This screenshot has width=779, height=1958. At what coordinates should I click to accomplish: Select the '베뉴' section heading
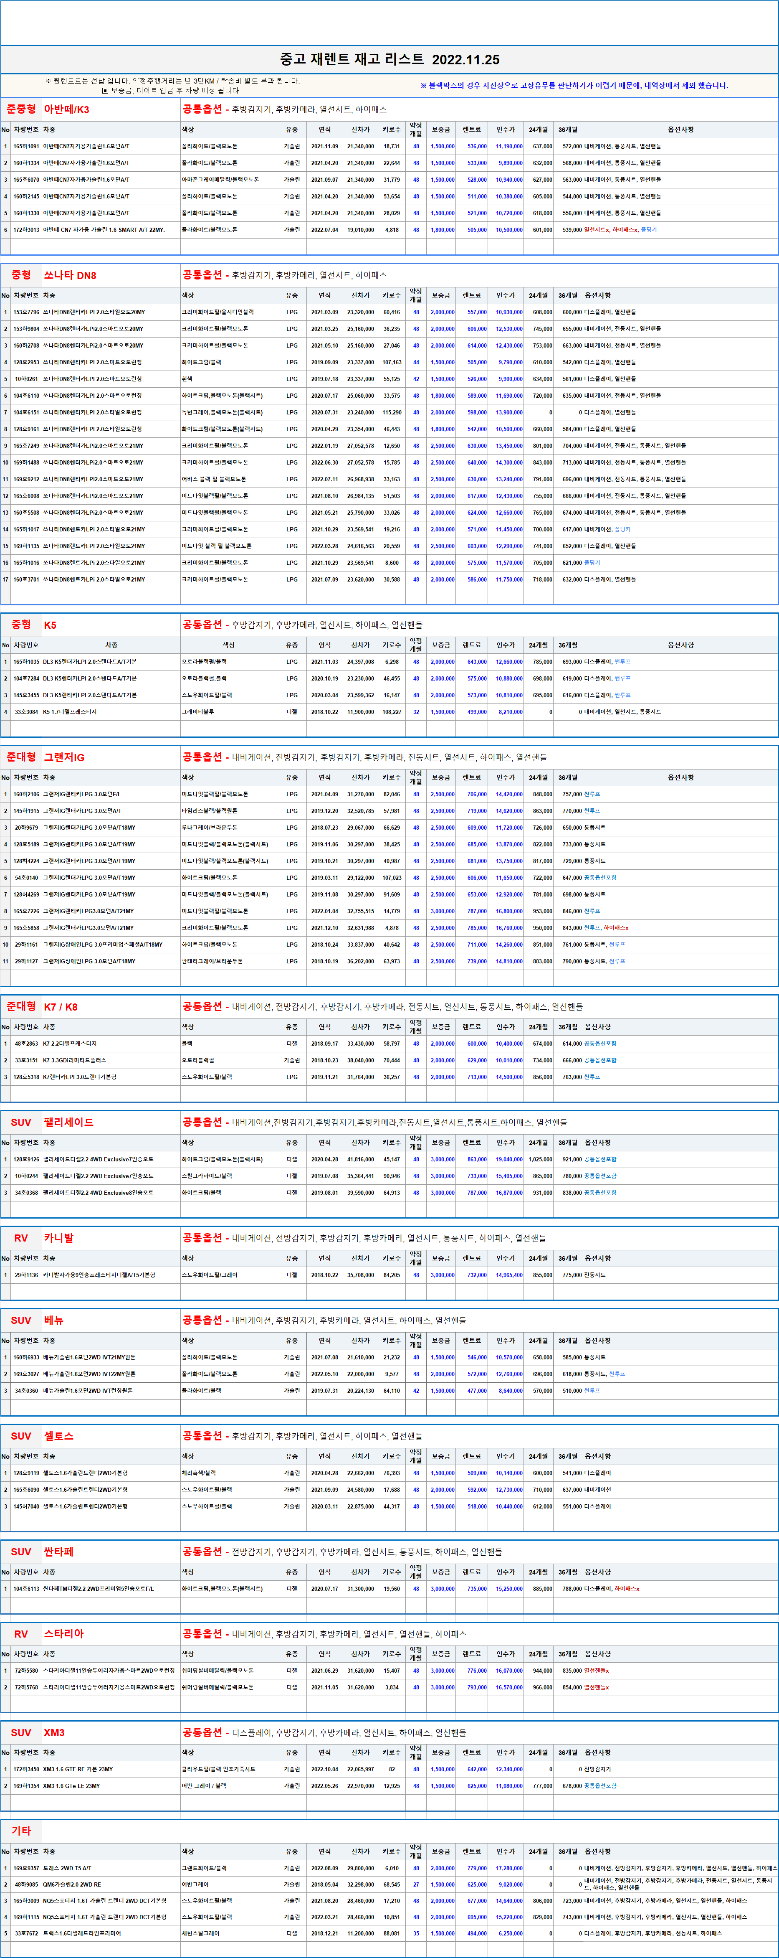54,1320
